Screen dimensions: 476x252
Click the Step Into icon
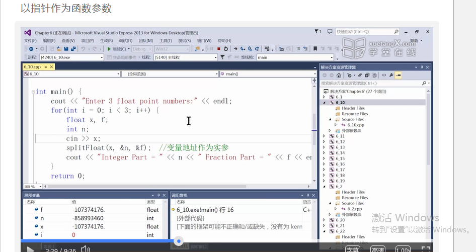(x=243, y=49)
